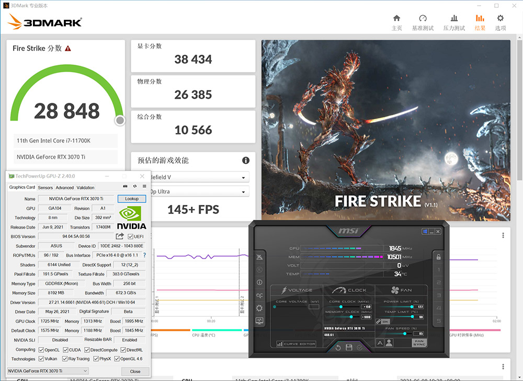Click the Afterburner user-defined fan profile icon
This screenshot has width=523, height=381.
(389, 343)
